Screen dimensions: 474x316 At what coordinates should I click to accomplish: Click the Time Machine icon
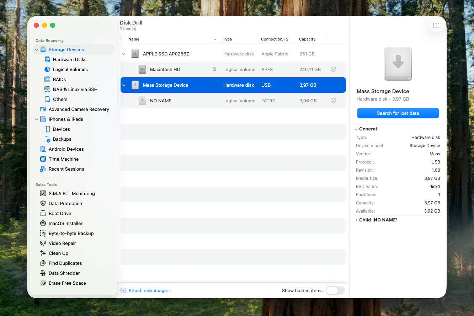pyautogui.click(x=43, y=159)
